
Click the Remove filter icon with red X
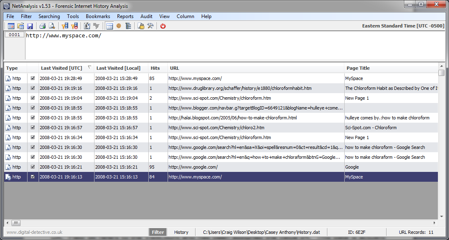(x=74, y=26)
